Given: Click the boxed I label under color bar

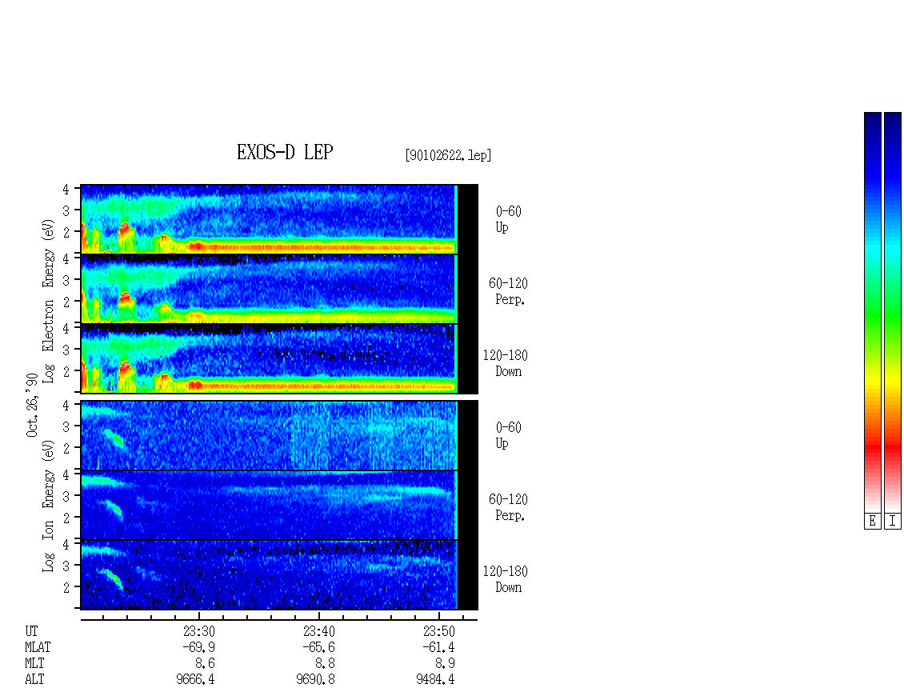Looking at the screenshot, I should 893,522.
